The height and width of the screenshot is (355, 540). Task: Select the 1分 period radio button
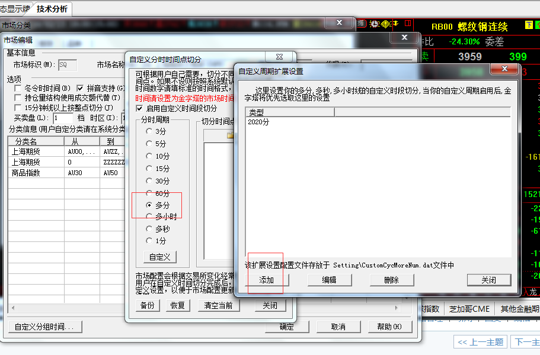(x=149, y=241)
